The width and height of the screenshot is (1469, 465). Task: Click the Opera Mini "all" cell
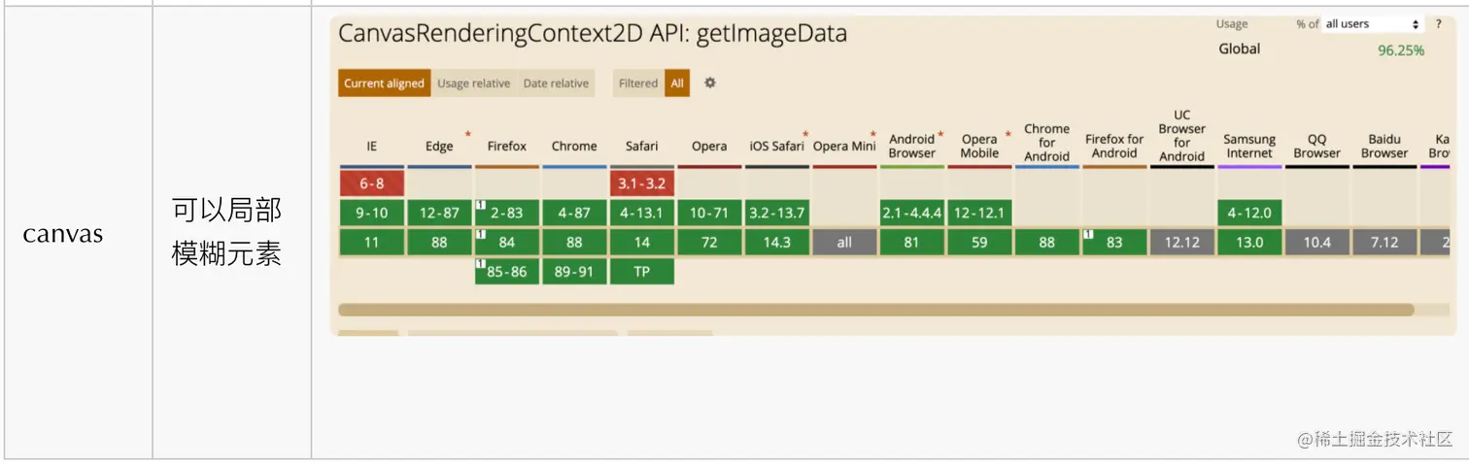[x=844, y=243]
